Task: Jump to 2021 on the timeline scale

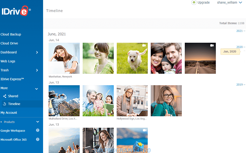Action: 240,31
